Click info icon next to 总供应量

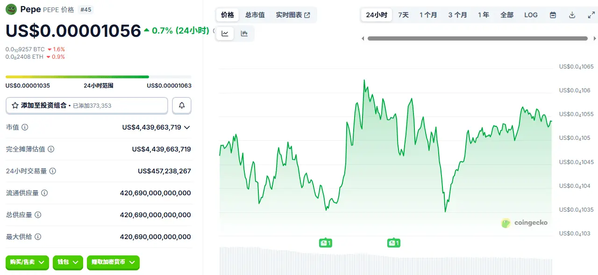(38, 215)
